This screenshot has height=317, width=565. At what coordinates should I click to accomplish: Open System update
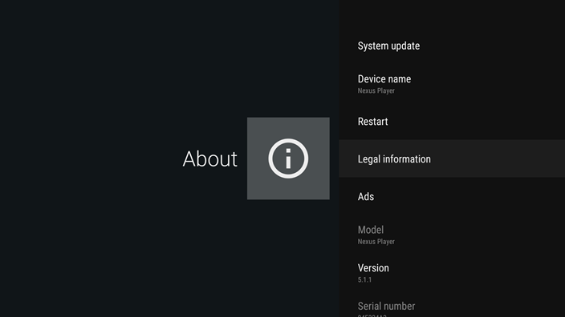tap(452, 46)
